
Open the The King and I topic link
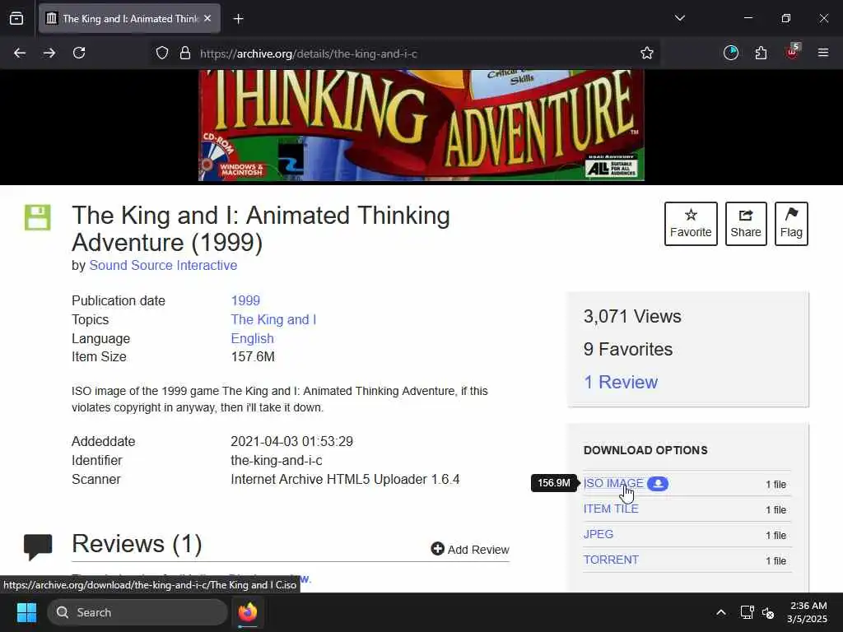pos(273,319)
